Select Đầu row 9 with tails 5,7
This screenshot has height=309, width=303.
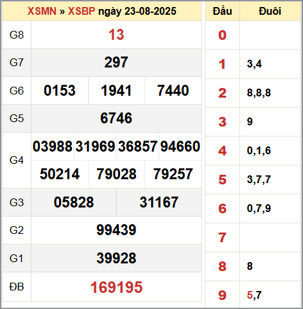[x=253, y=295]
